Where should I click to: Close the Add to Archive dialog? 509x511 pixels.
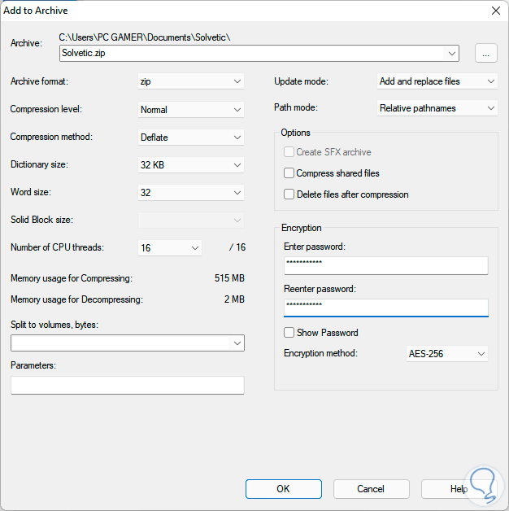point(495,11)
